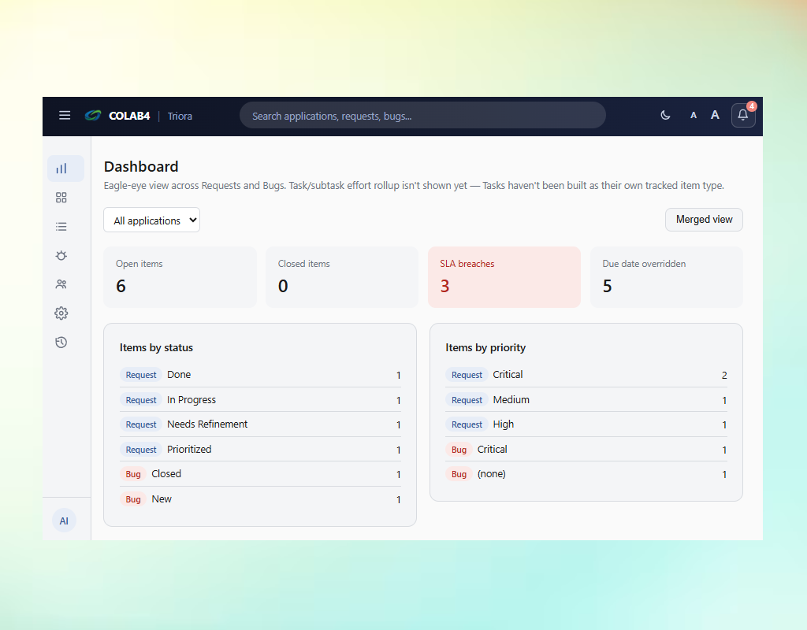Viewport: 807px width, 630px height.
Task: Select the Dashboard bar chart sidebar icon
Action: coord(66,169)
